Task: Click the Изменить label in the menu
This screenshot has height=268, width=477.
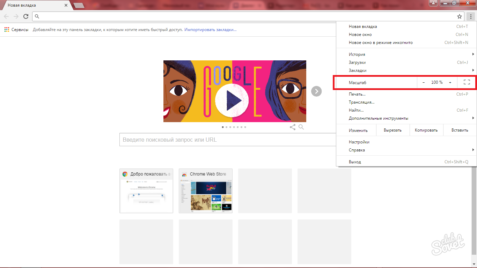Action: [x=358, y=130]
